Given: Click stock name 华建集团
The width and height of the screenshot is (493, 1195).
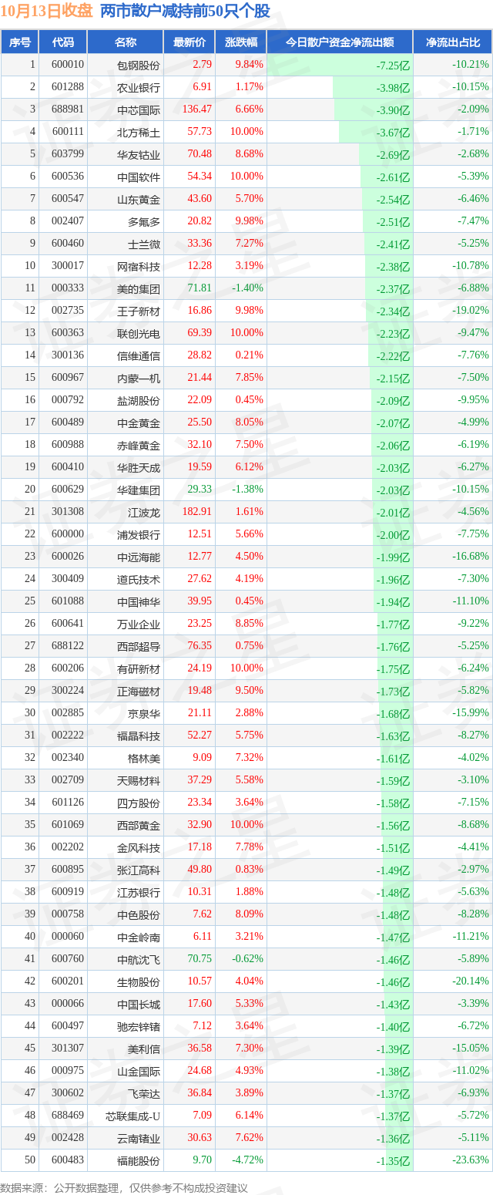Looking at the screenshot, I should [x=139, y=490].
